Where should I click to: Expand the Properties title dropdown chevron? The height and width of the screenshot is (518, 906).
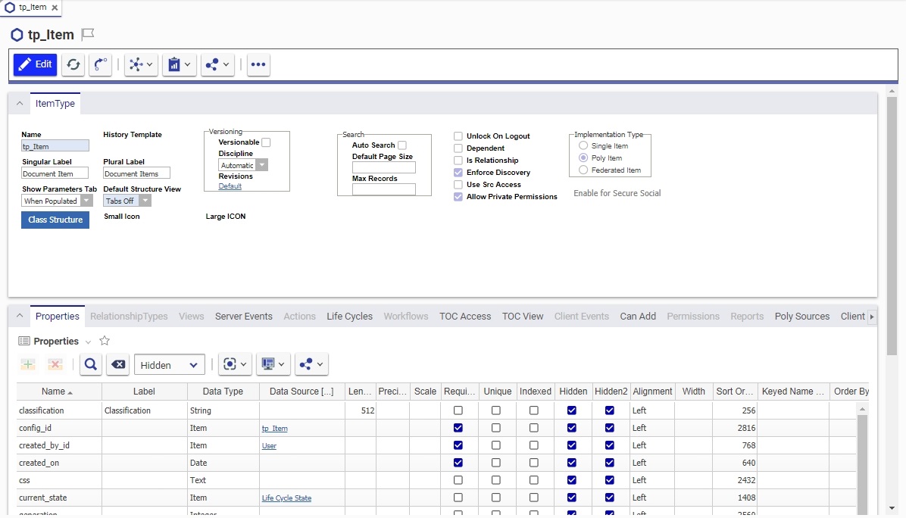[x=88, y=342]
